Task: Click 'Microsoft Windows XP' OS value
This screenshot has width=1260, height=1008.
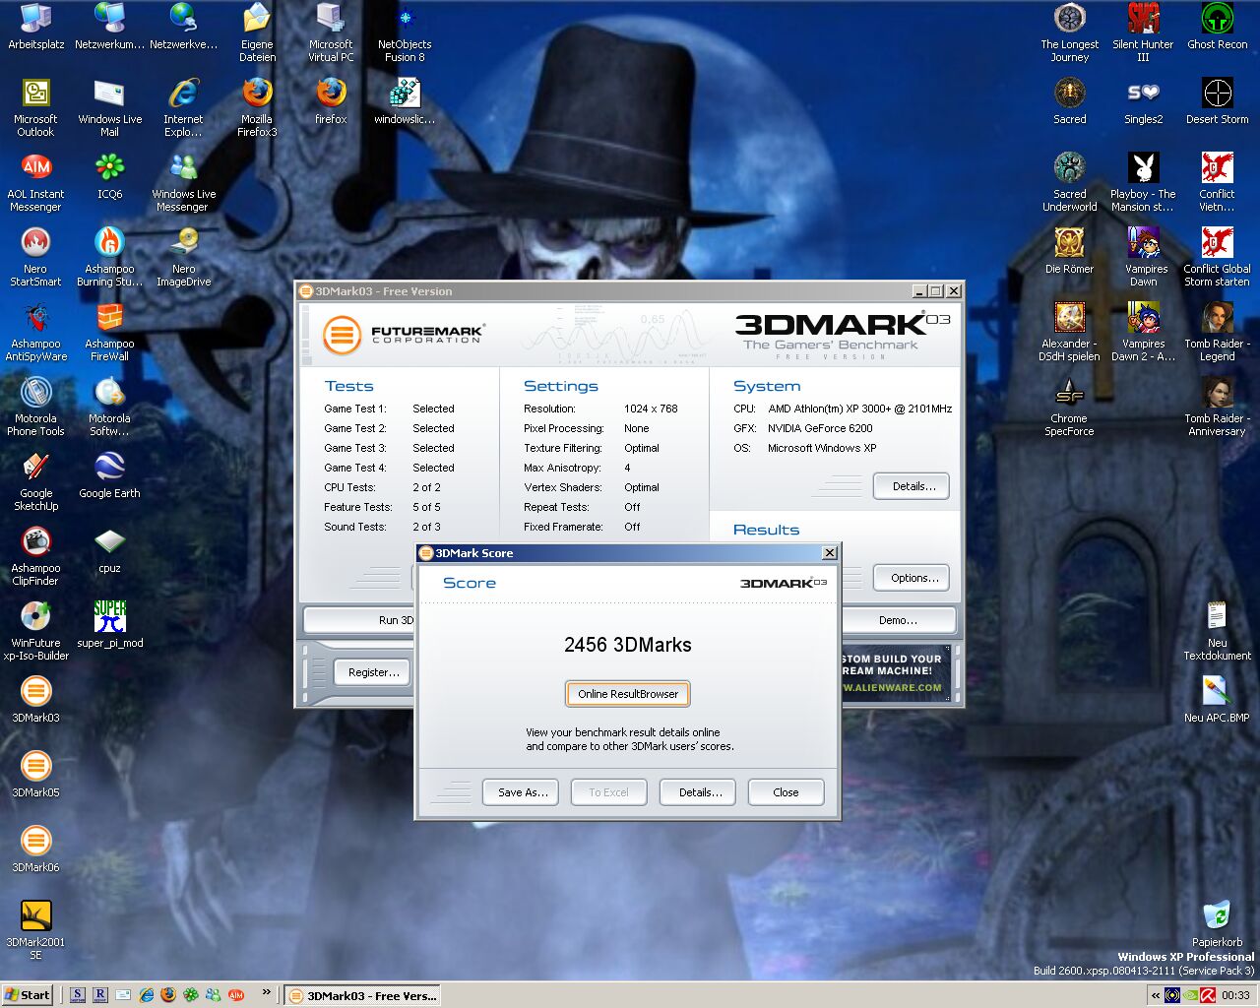Action: tap(822, 448)
